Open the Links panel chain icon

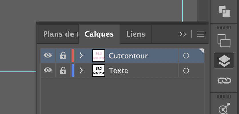point(224,81)
